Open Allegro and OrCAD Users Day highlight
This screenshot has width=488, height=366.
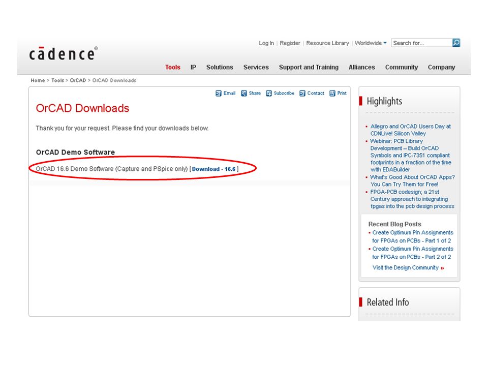411,130
